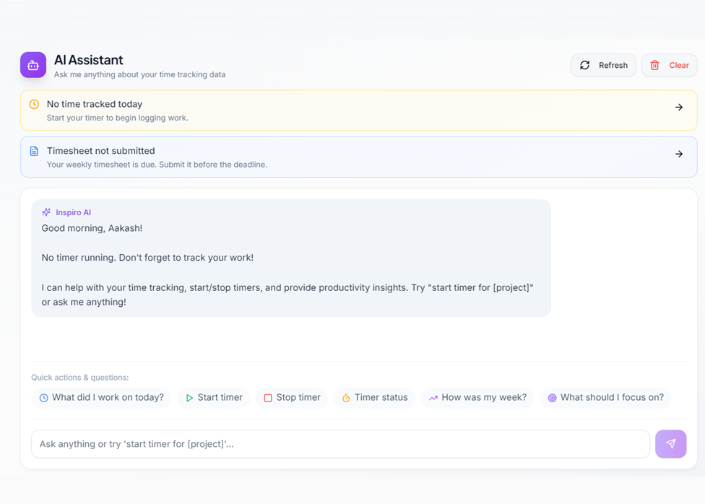Viewport: 705px width, 504px height.
Task: Click the trend arrow icon on How was my week chip
Action: point(433,397)
